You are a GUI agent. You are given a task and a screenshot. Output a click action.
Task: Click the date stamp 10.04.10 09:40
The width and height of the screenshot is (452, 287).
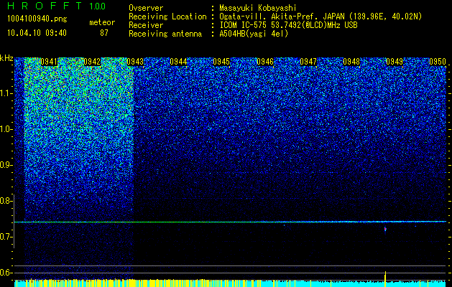[37, 33]
